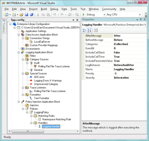
Task: Select the General category source
Action: tap(38, 70)
